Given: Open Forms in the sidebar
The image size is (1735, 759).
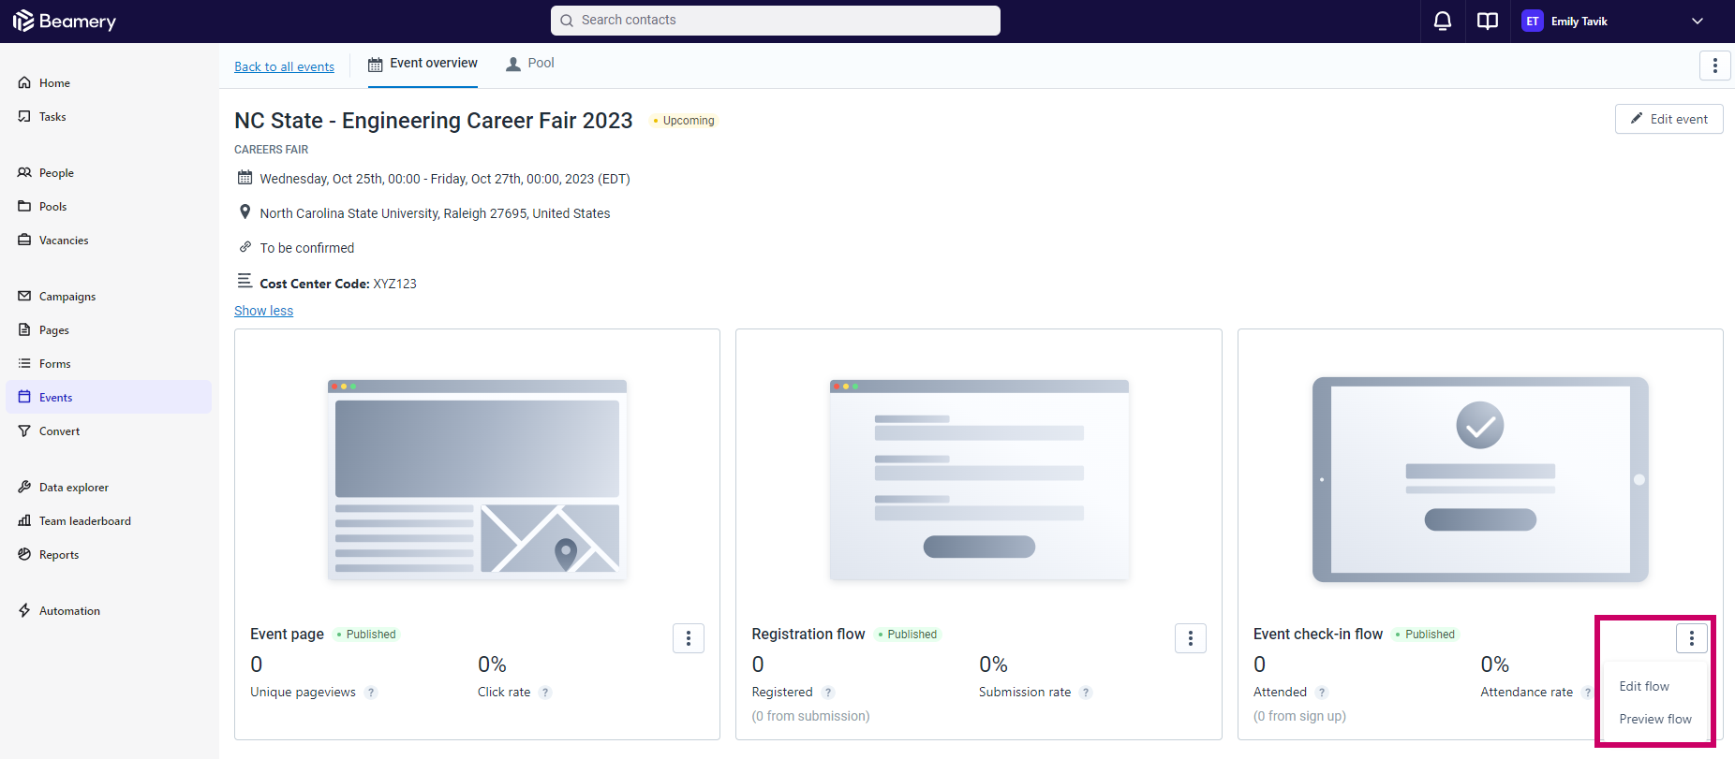Looking at the screenshot, I should pyautogui.click(x=109, y=363).
